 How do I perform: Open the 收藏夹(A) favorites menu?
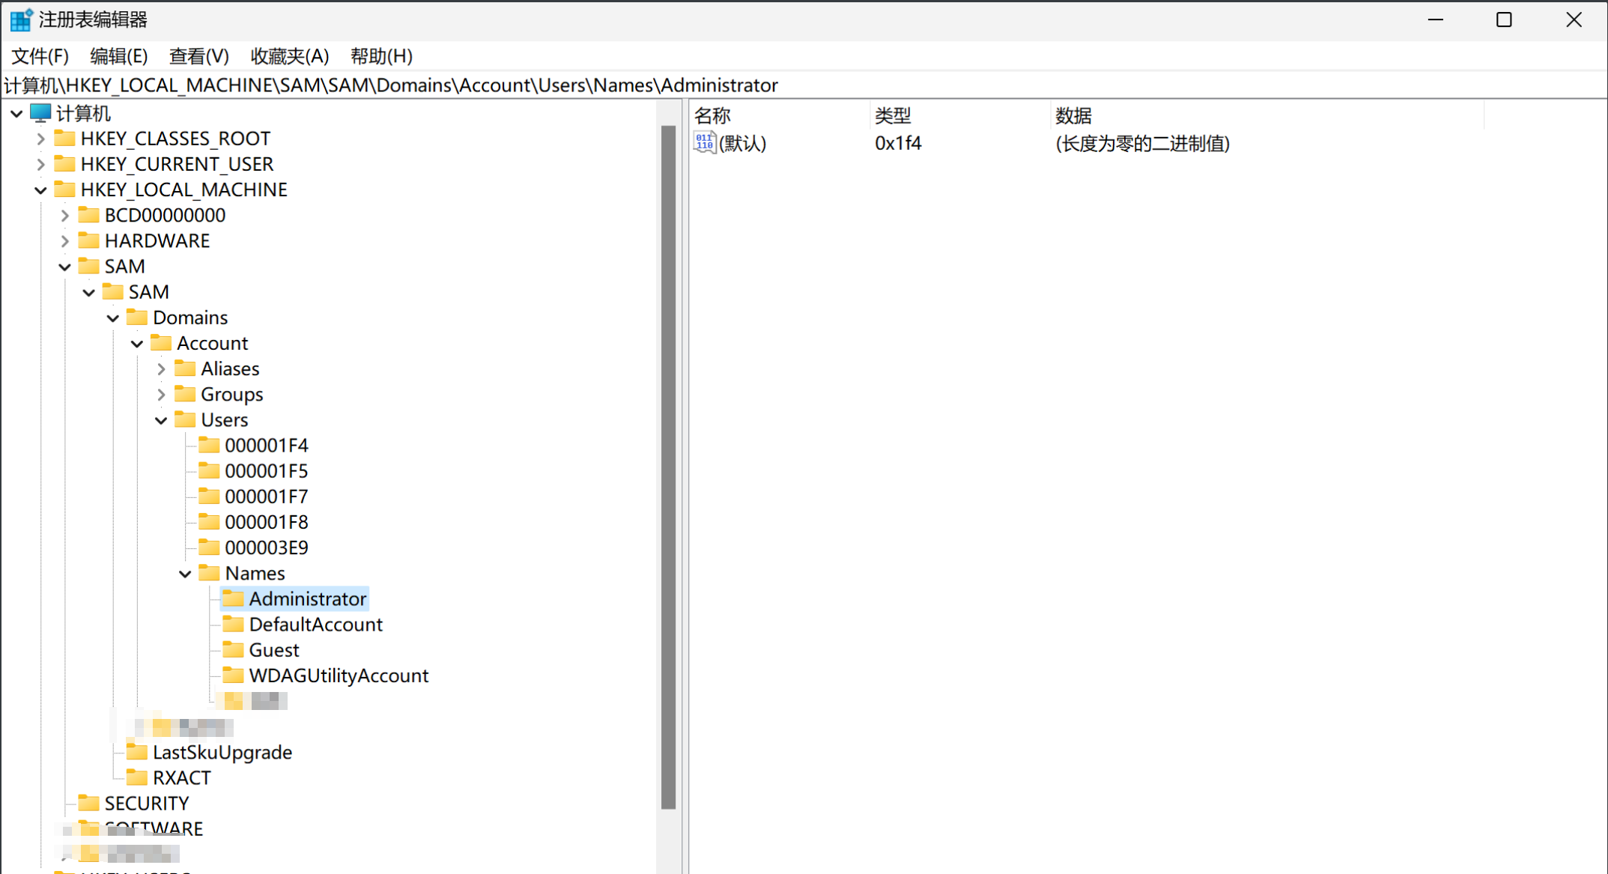(x=289, y=56)
